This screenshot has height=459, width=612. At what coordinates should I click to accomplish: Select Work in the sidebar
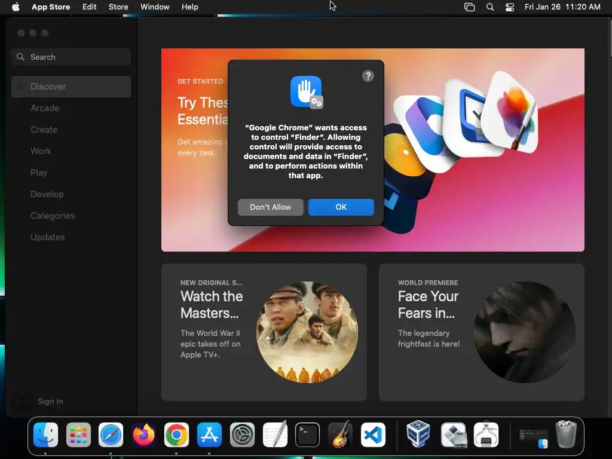(x=71, y=151)
